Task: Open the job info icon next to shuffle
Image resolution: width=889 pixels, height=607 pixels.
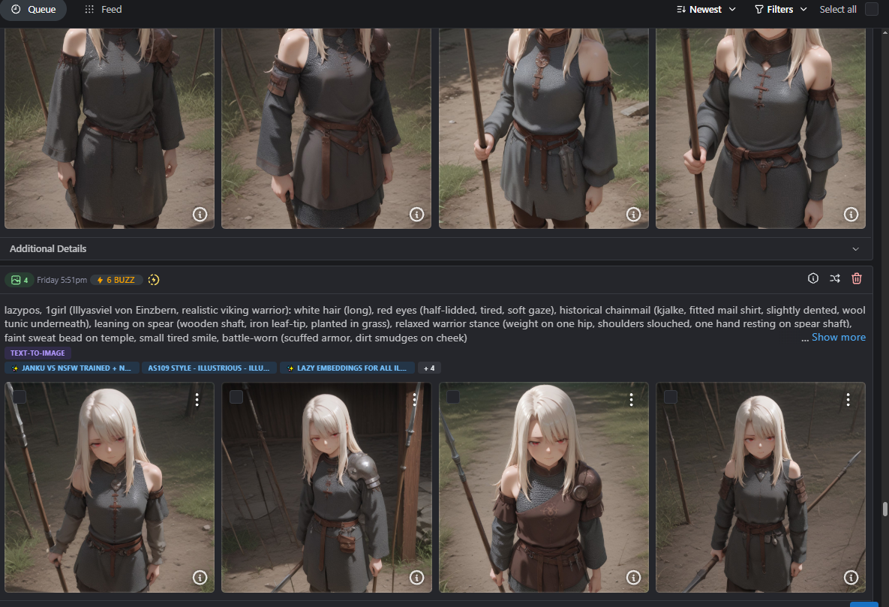Action: coord(813,278)
